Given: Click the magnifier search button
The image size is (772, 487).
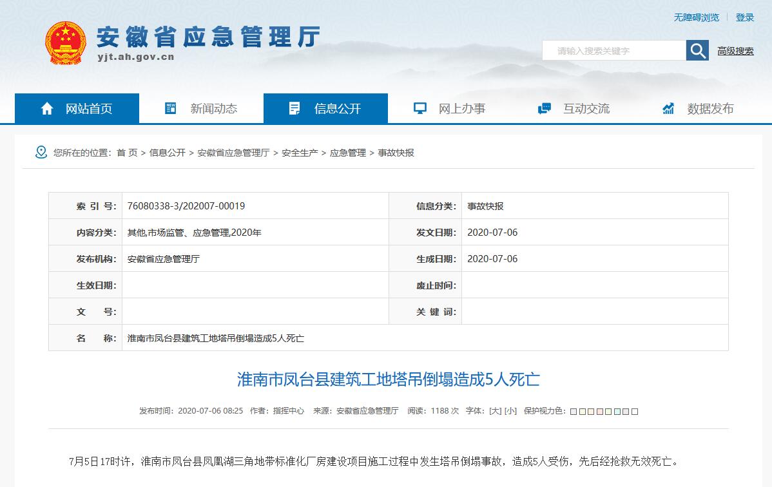Looking at the screenshot, I should click(x=697, y=50).
